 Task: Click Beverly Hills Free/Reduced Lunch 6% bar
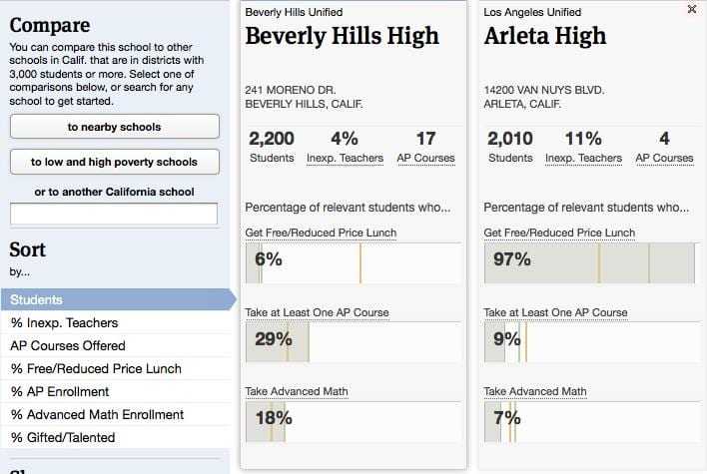[x=353, y=262]
